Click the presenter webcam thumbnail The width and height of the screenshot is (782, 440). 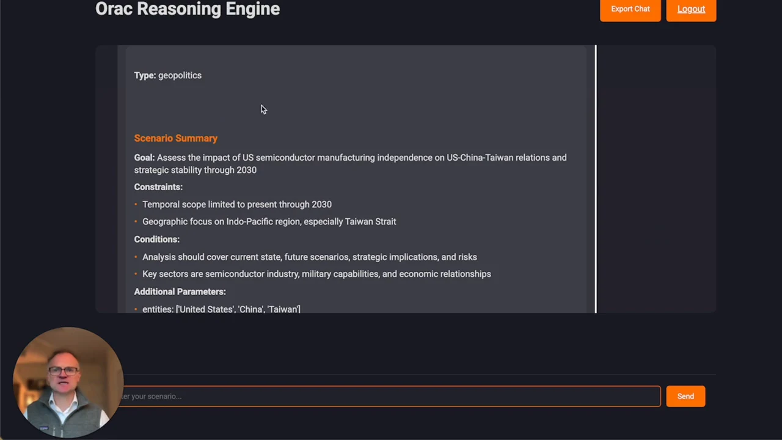coord(67,382)
